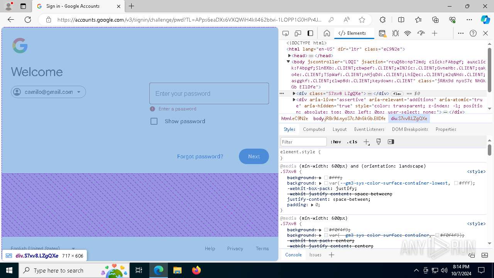
Task: Switch to the Computed tab
Action: (x=314, y=129)
